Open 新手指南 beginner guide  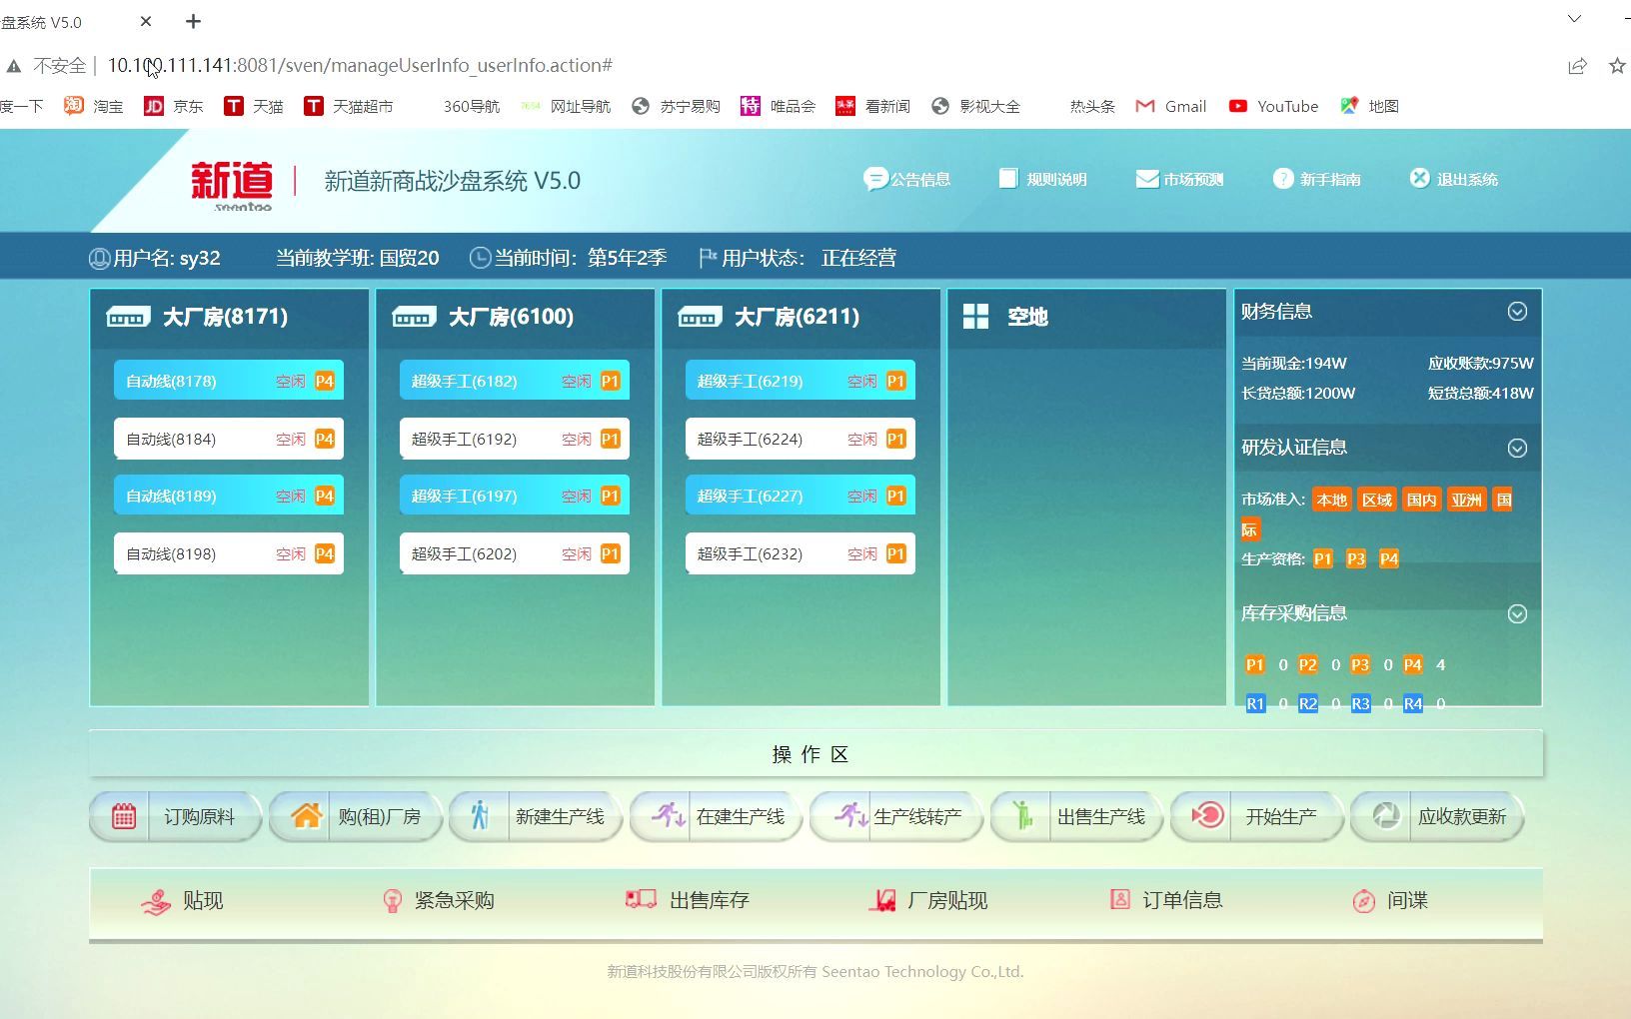1317,179
